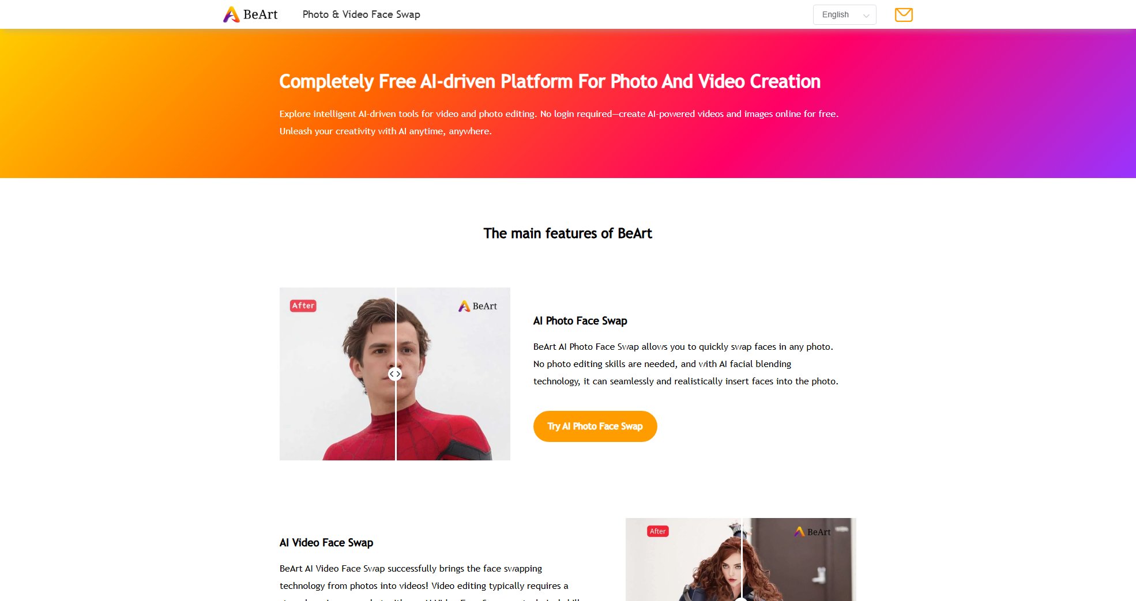The image size is (1136, 601).
Task: Click the AI Photo Face Swap description paragraph
Action: [686, 364]
